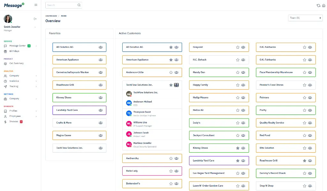
Task: Expand Settings Company submenu chevron
Action: 36,99
